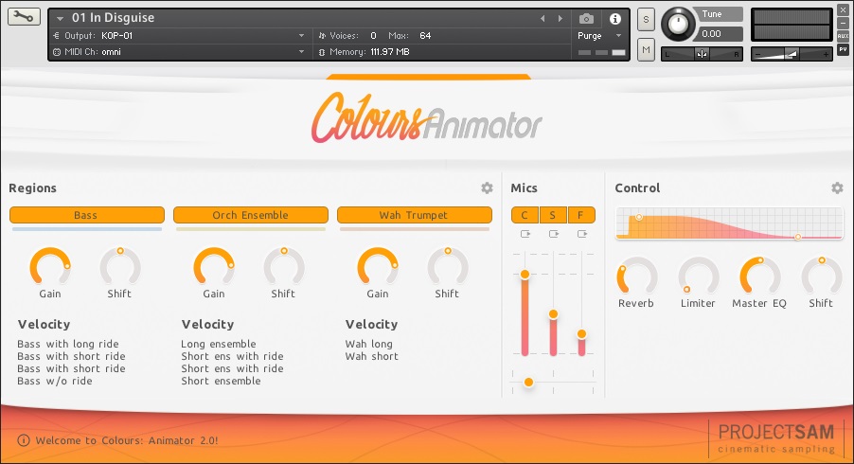This screenshot has width=854, height=464.
Task: Mute the instrument with the M button
Action: [x=646, y=50]
